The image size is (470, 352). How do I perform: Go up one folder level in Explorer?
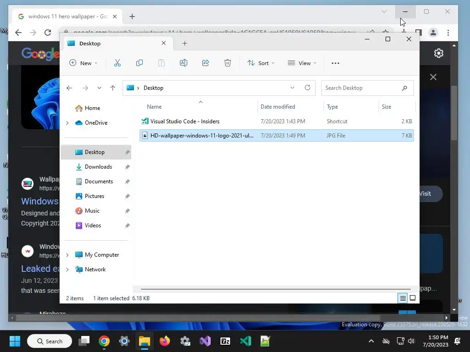(113, 88)
